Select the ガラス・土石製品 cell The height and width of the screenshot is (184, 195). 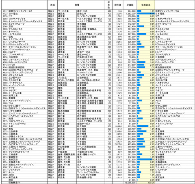[x=67, y=80]
